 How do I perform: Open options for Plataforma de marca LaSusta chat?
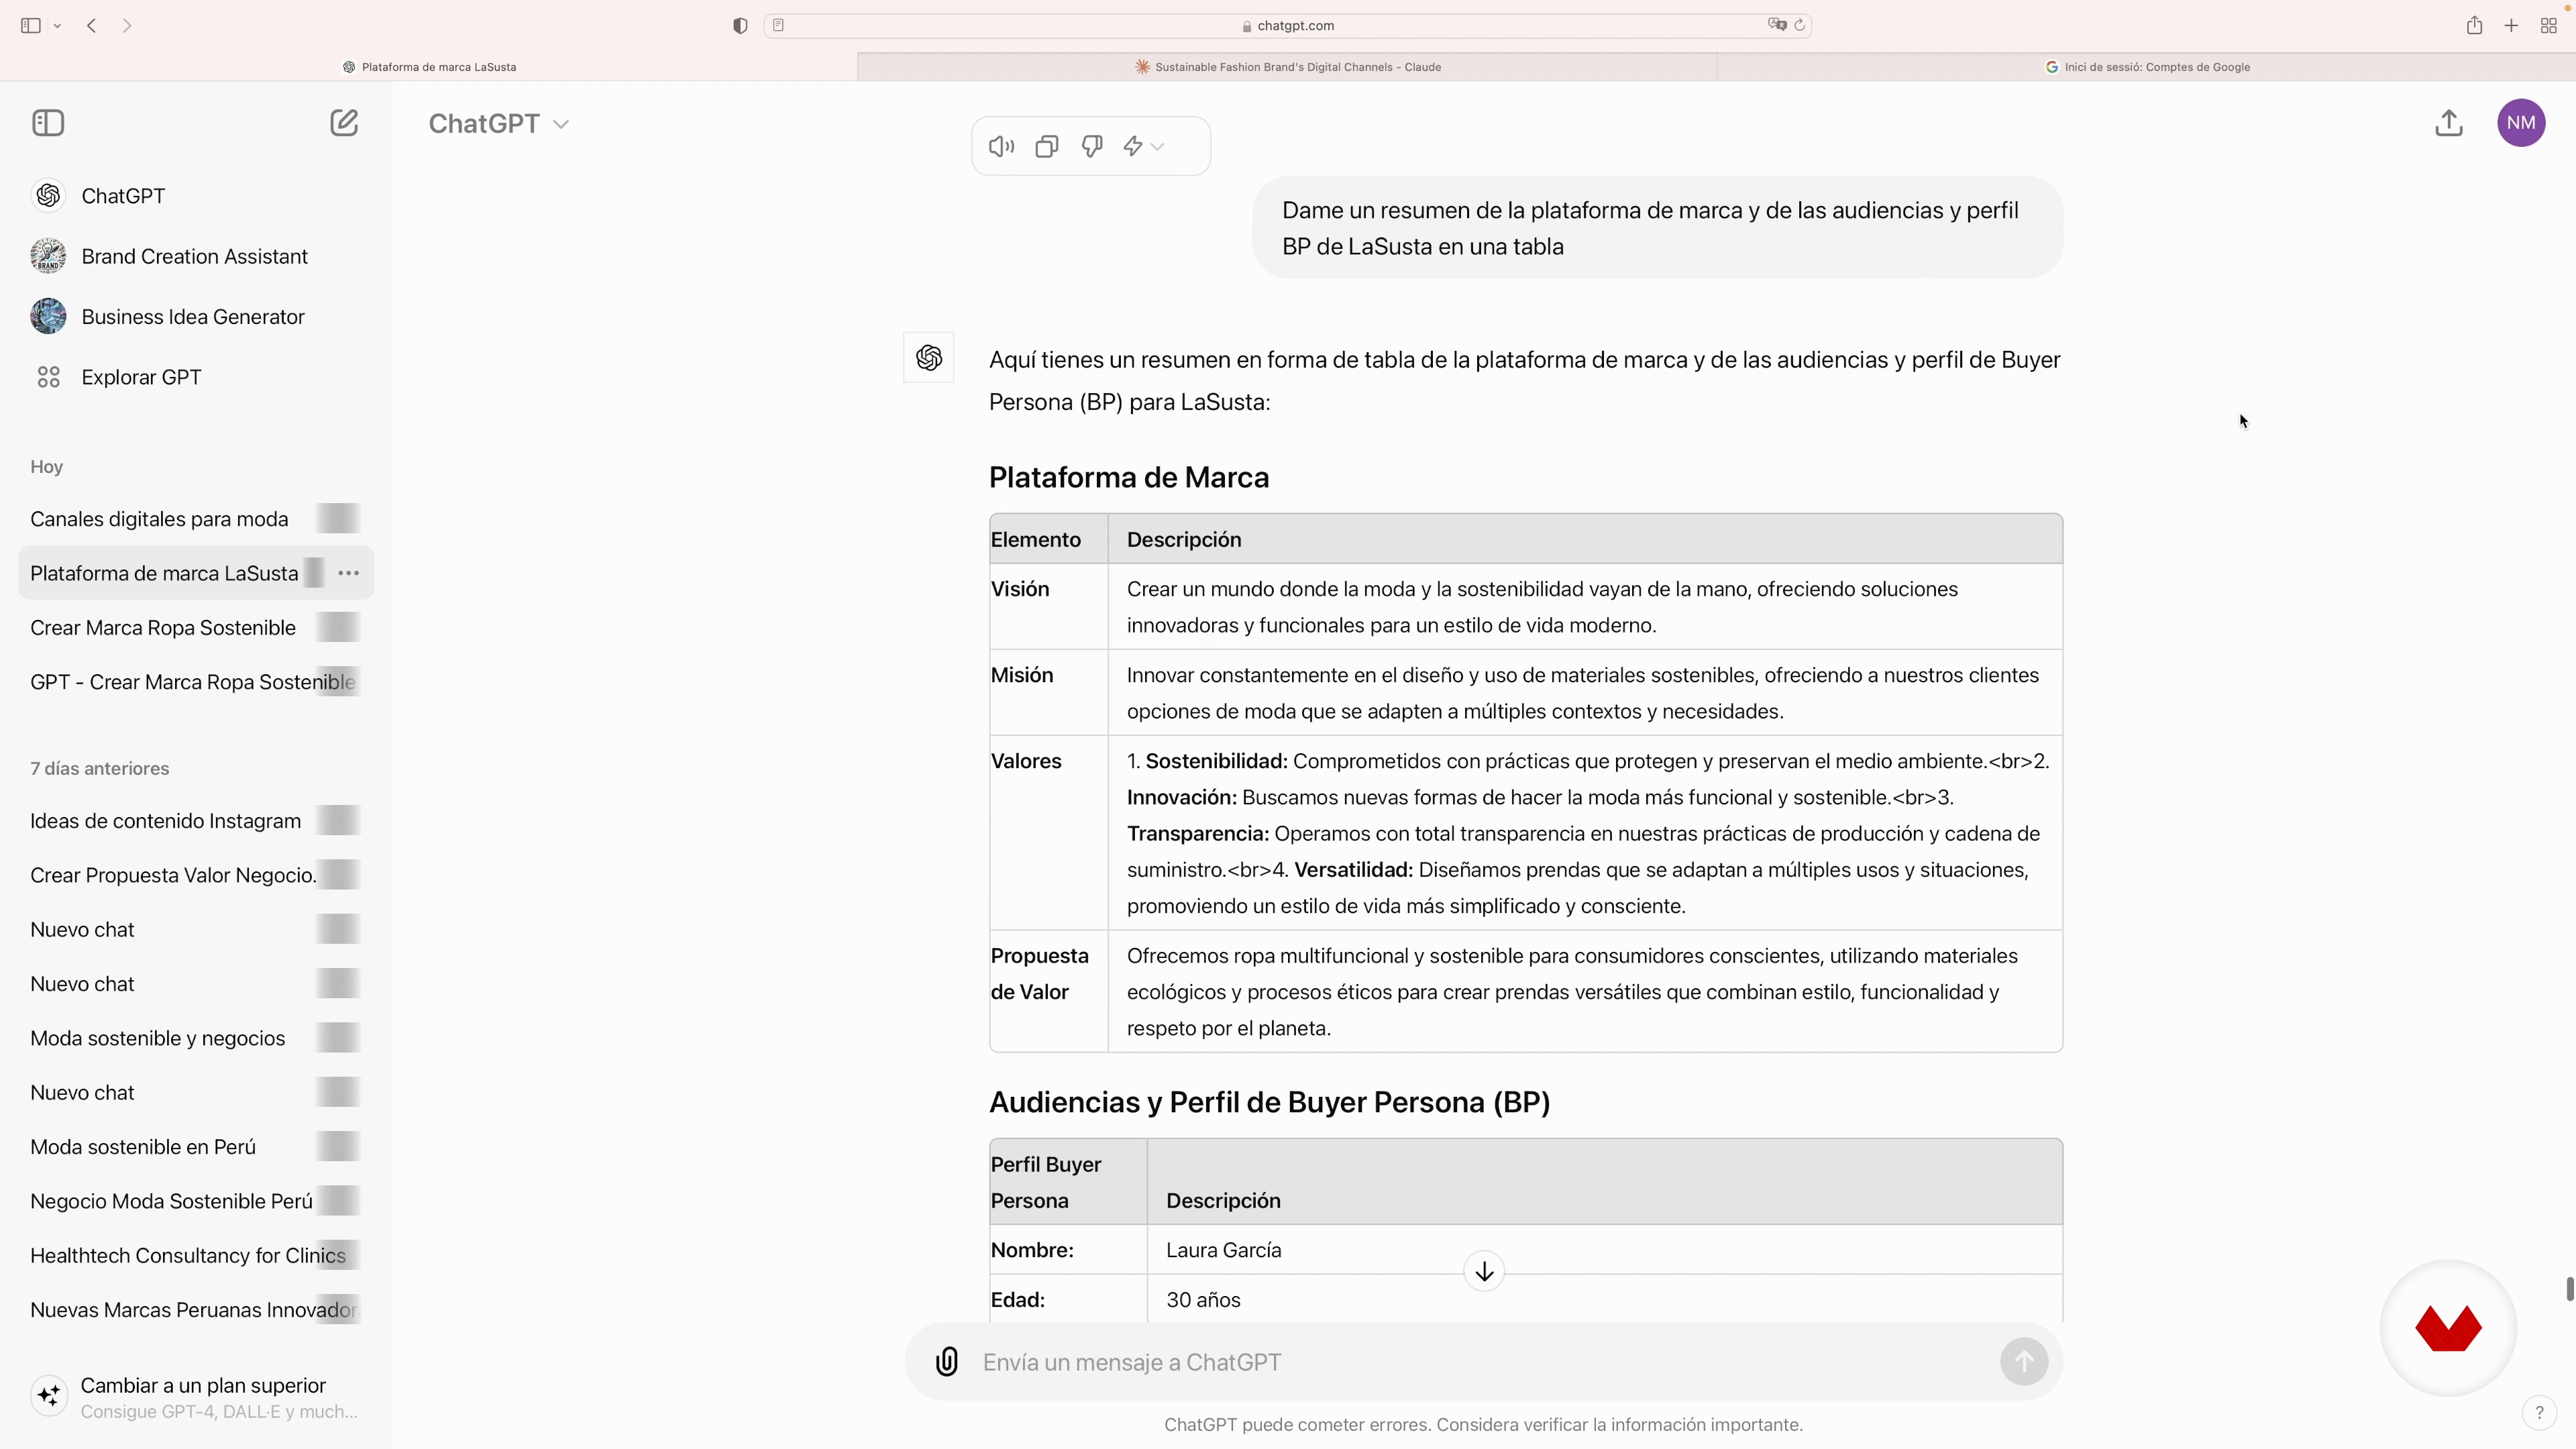(348, 573)
